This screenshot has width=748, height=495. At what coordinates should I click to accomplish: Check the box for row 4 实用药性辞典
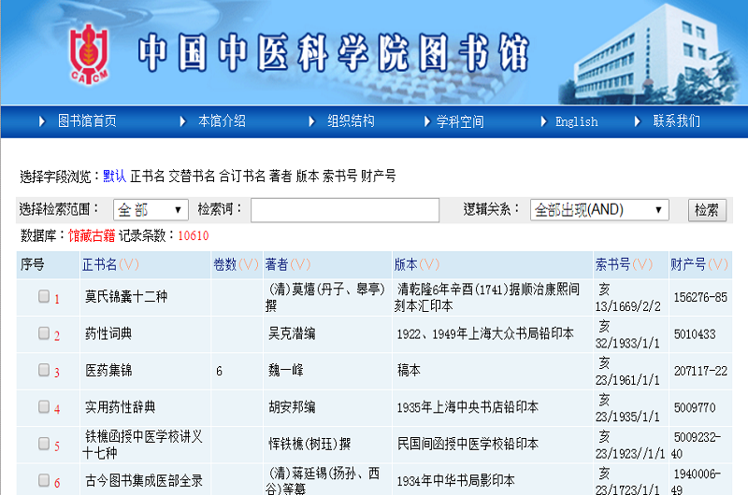[x=44, y=406]
